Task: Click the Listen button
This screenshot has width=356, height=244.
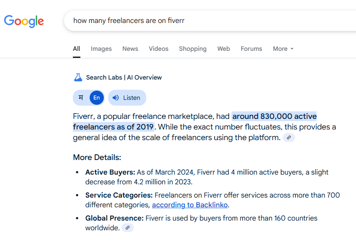Action: [127, 98]
